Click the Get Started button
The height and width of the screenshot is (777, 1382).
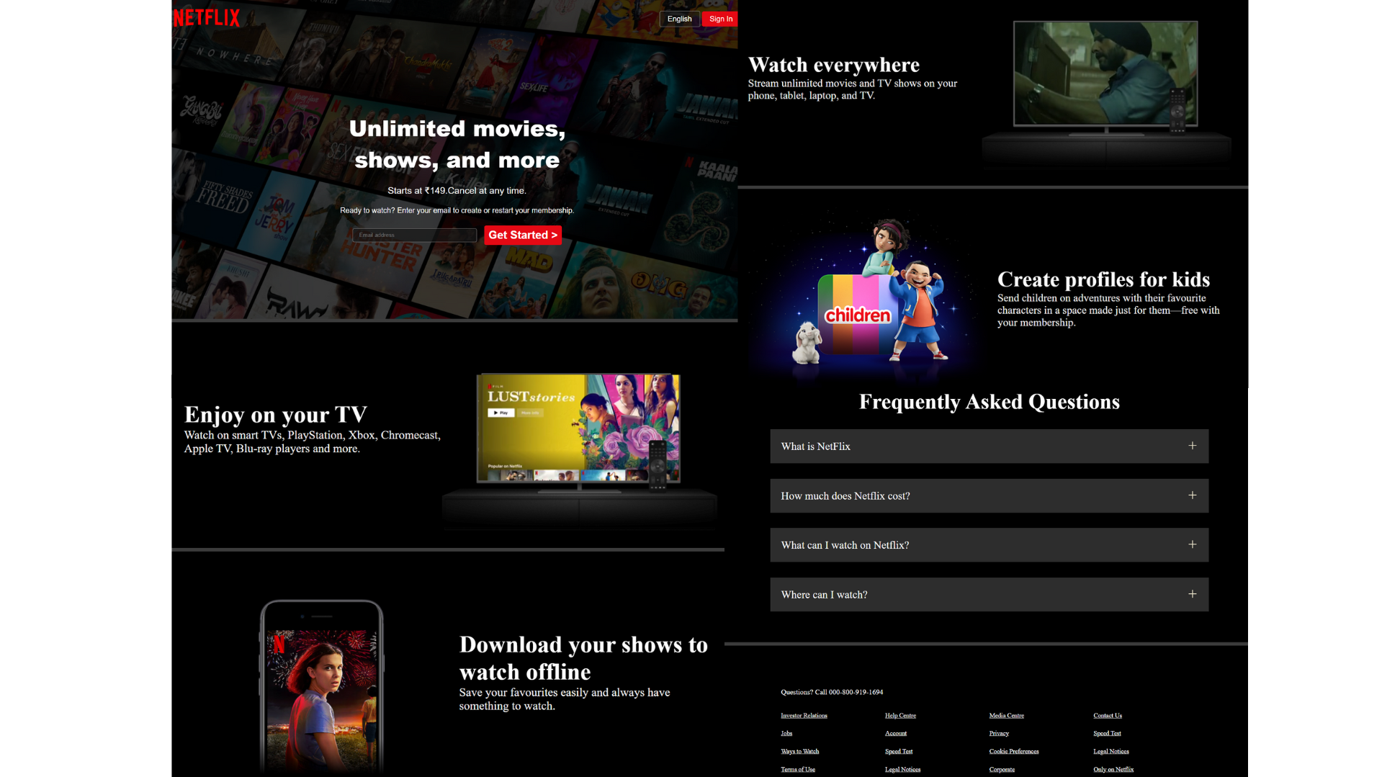[523, 235]
